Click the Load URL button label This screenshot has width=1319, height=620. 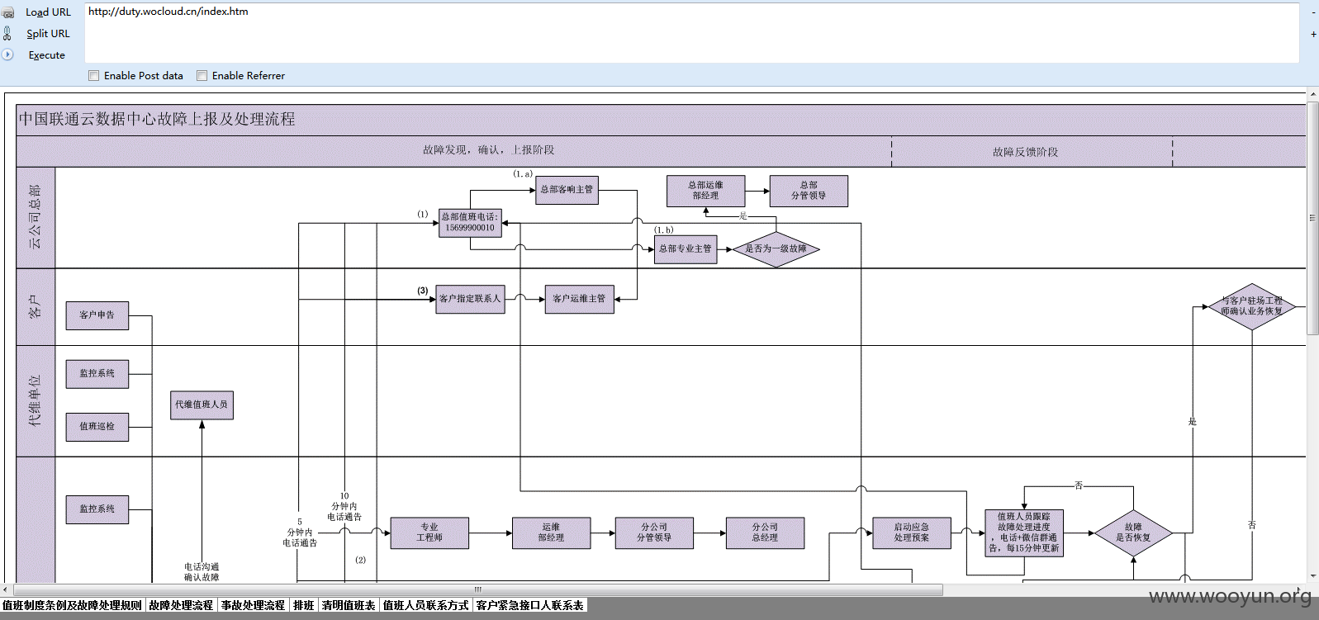coord(48,12)
